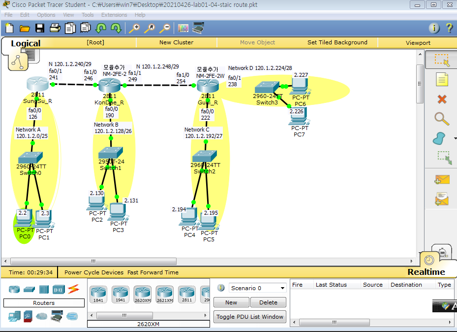
Task: Open the Scenario 0 dropdown
Action: 258,288
